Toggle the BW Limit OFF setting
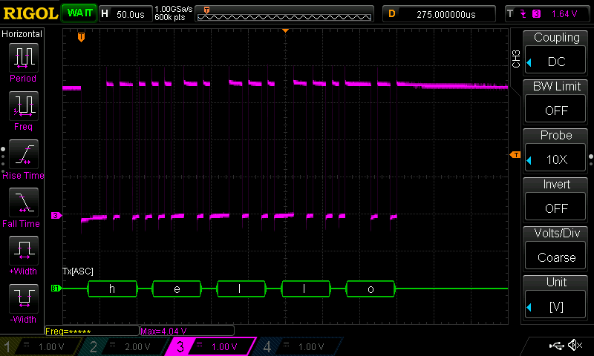The height and width of the screenshot is (356, 594). click(x=556, y=99)
